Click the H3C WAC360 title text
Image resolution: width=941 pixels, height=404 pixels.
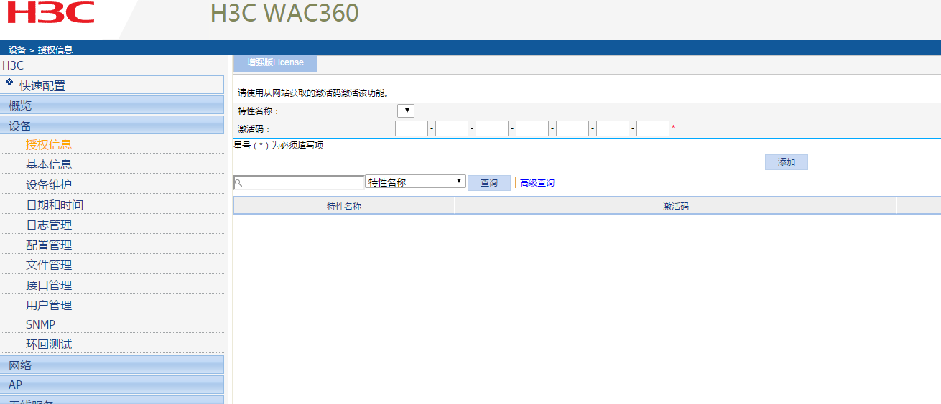284,13
